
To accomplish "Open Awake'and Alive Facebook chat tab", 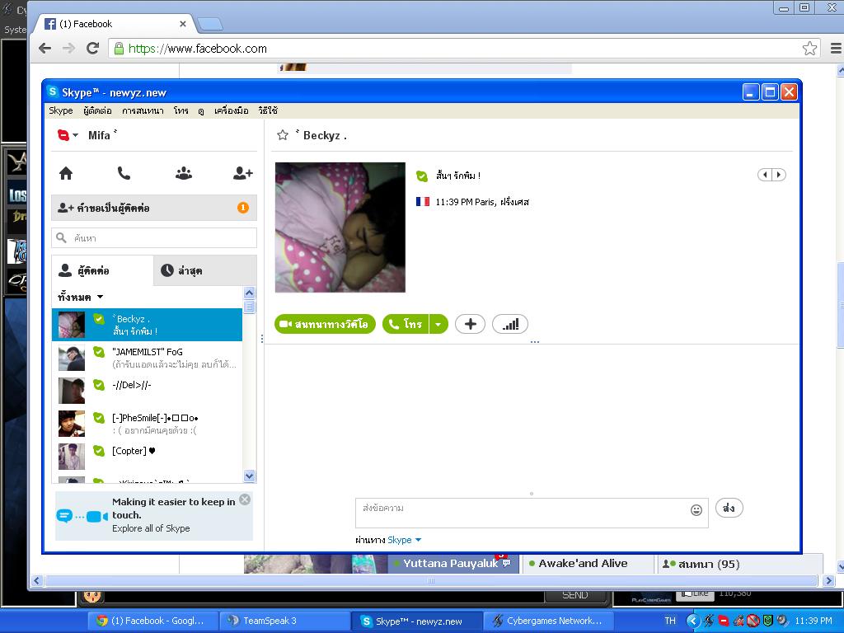I will coord(587,564).
